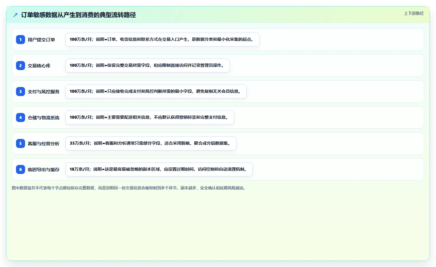Select step badge 2 for 交易核心库
436x267 pixels.
pyautogui.click(x=21, y=66)
